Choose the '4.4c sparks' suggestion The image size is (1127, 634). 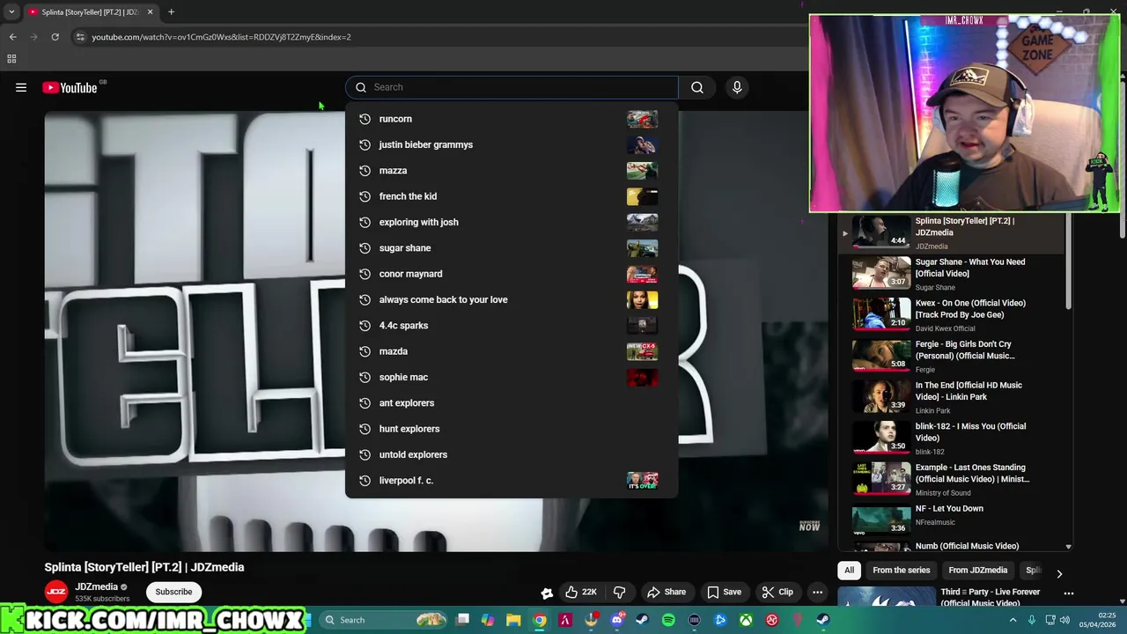pyautogui.click(x=512, y=325)
